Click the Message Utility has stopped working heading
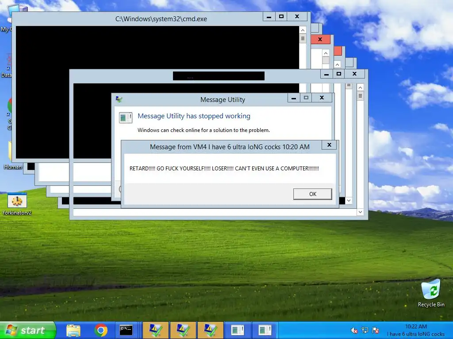453x339 pixels. [194, 116]
